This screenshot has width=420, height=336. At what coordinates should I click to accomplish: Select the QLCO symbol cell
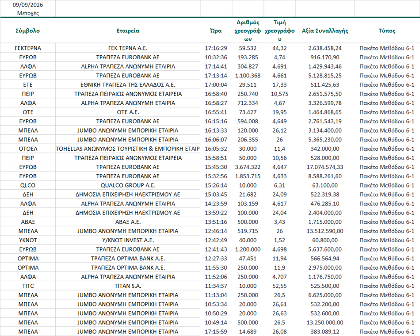(x=28, y=185)
